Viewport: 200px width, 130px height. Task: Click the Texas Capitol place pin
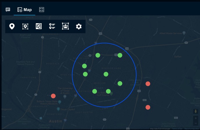(x=58, y=109)
